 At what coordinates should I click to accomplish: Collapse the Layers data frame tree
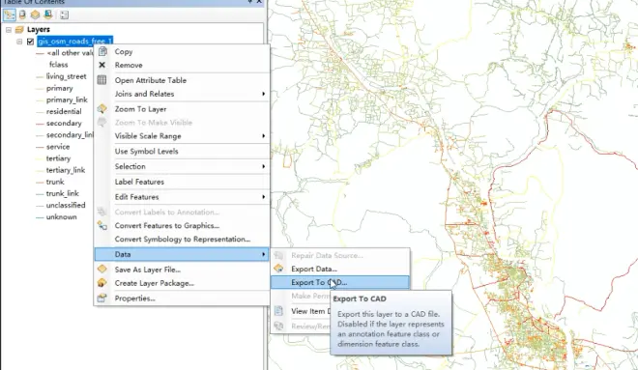click(x=9, y=30)
